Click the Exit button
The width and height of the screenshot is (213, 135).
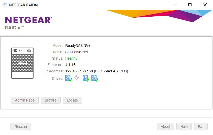click(201, 127)
